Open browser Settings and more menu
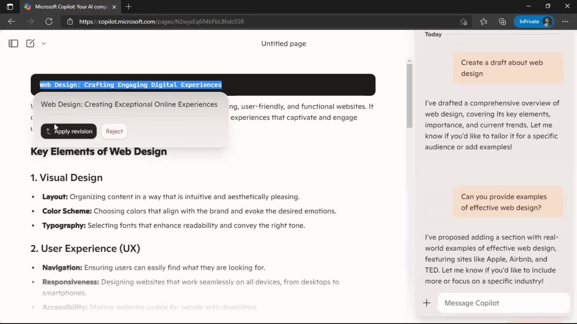577x324 pixels. click(565, 22)
